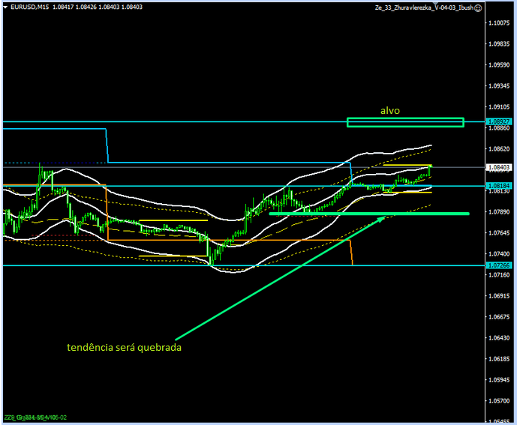Click the 1.10075 price on the scale
Screen dimensions: 517x425
(499, 23)
